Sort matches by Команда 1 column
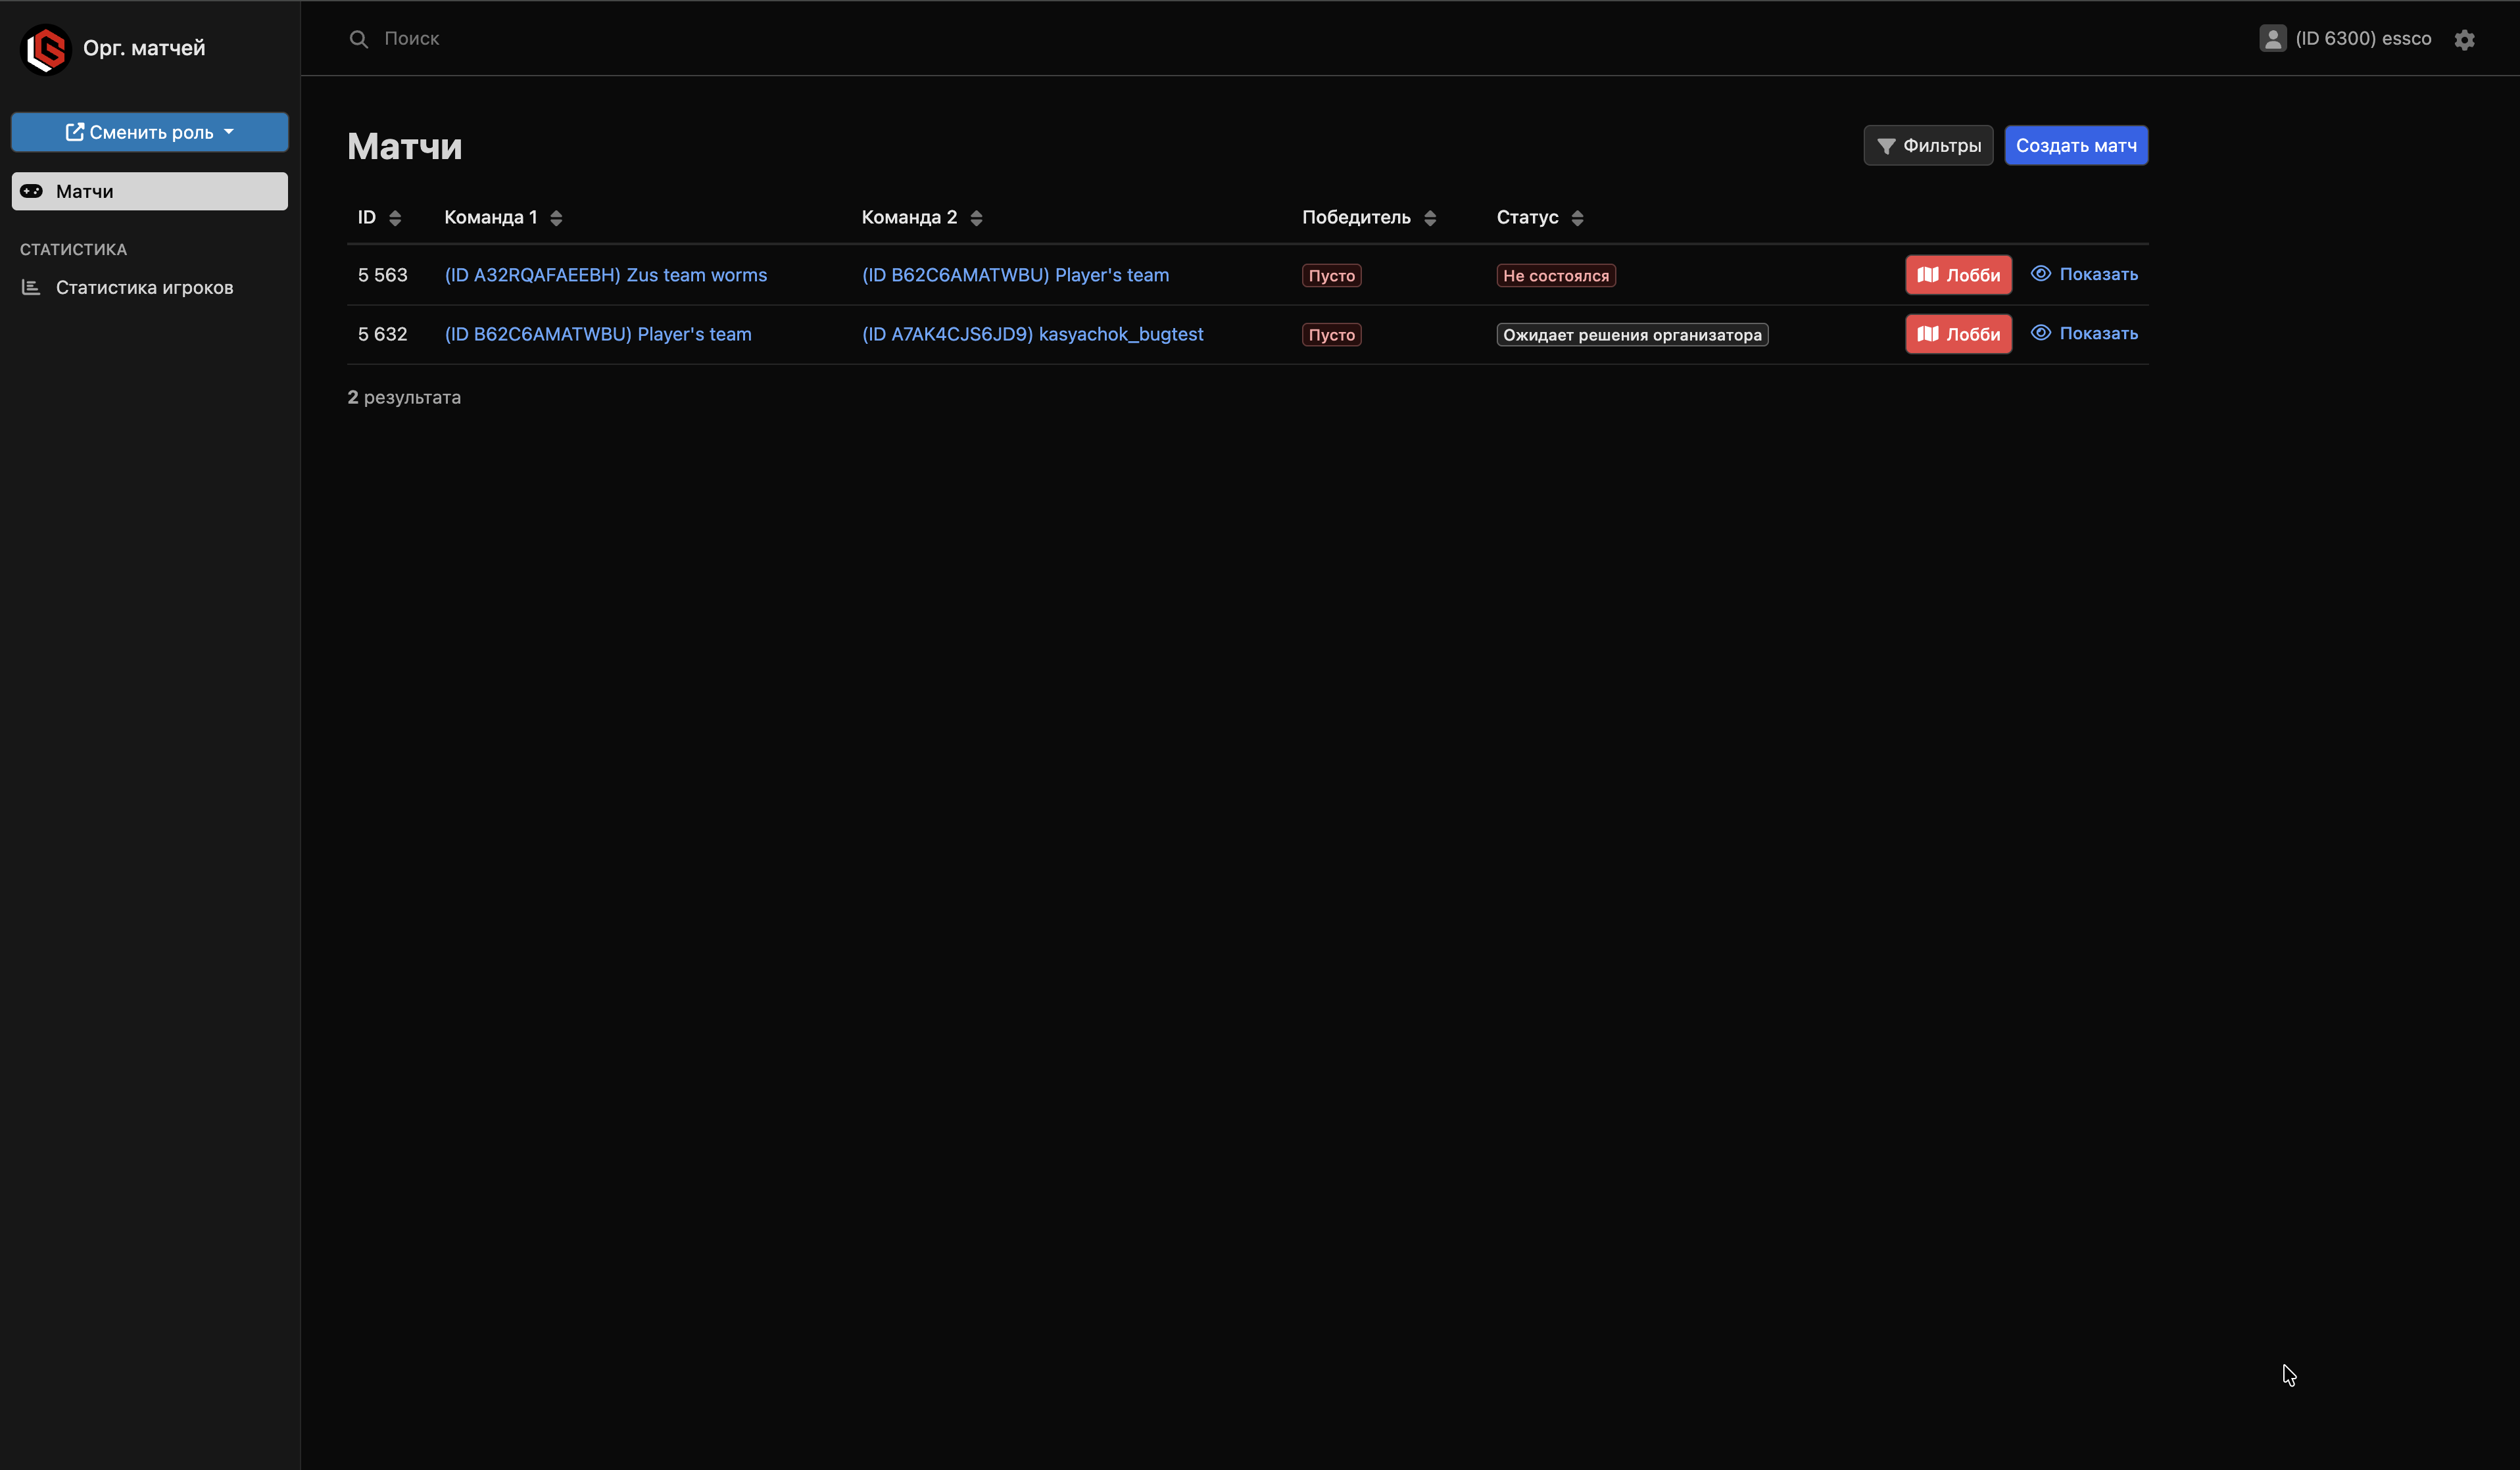 coord(556,218)
